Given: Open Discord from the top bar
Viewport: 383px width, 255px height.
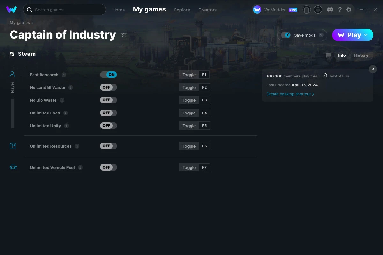Looking at the screenshot, I should pyautogui.click(x=330, y=10).
